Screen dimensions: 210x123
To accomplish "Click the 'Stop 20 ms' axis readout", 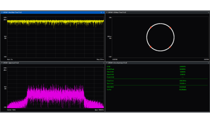I will 100,60.
